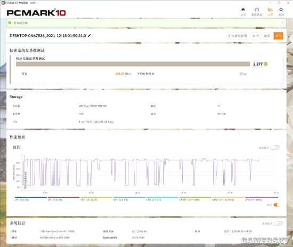Select the purple CPU frequency legend
The height and width of the screenshot is (247, 293).
click(262, 198)
